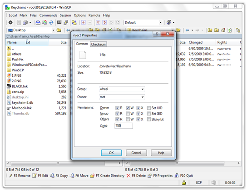This screenshot has height=191, width=247.
Task: Click the Octal input field showing 755
Action: click(123, 126)
